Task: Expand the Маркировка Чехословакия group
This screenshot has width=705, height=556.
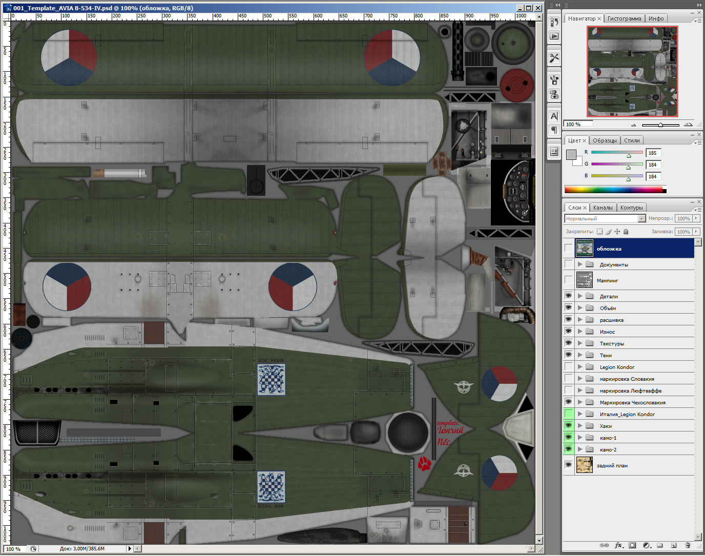Action: click(x=580, y=402)
